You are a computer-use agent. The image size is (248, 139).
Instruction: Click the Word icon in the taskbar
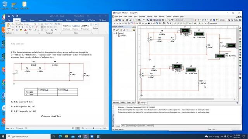(x=79, y=136)
